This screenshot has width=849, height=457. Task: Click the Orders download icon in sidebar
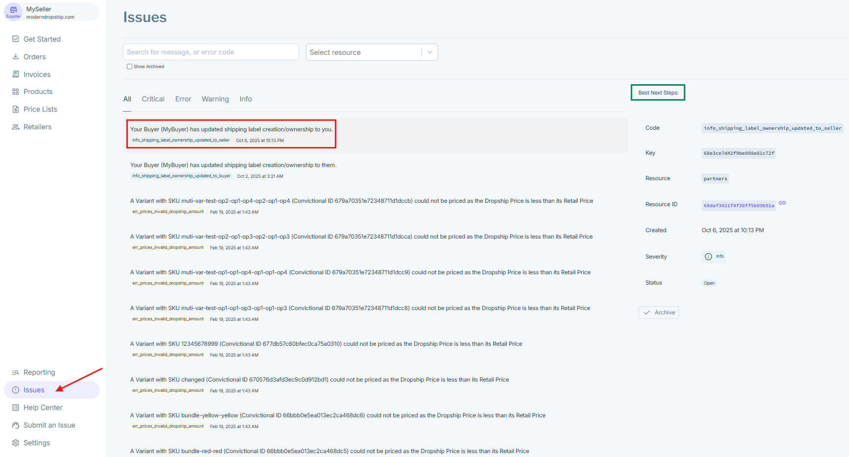pyautogui.click(x=16, y=57)
